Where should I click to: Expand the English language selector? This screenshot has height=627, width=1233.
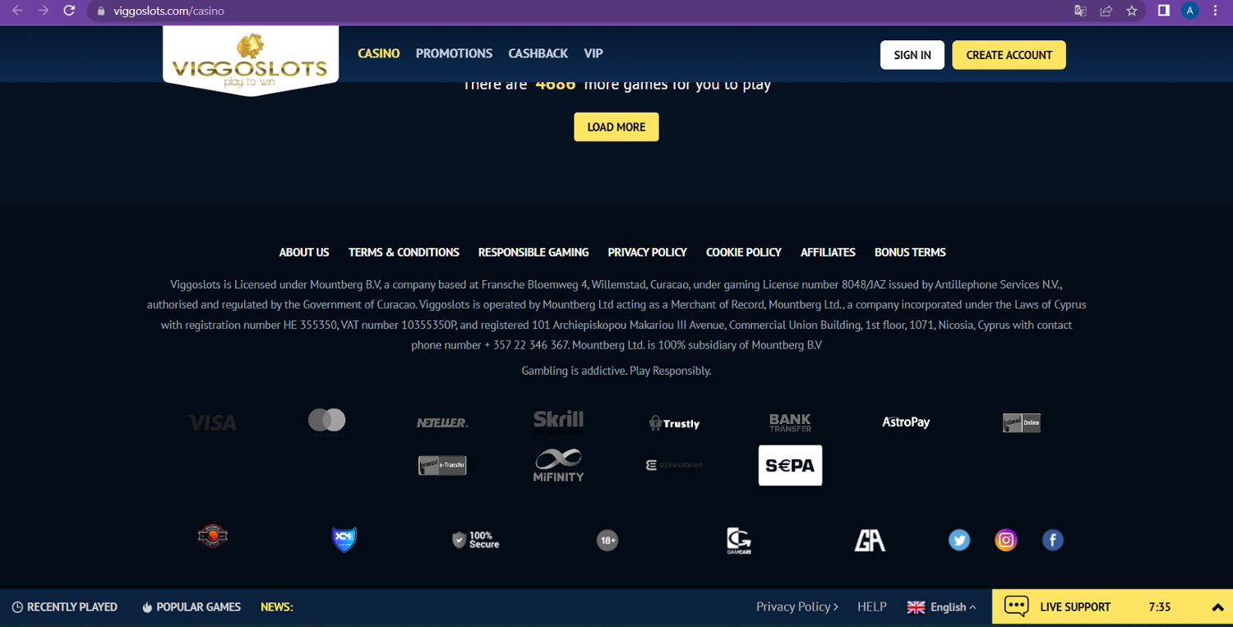pyautogui.click(x=941, y=607)
